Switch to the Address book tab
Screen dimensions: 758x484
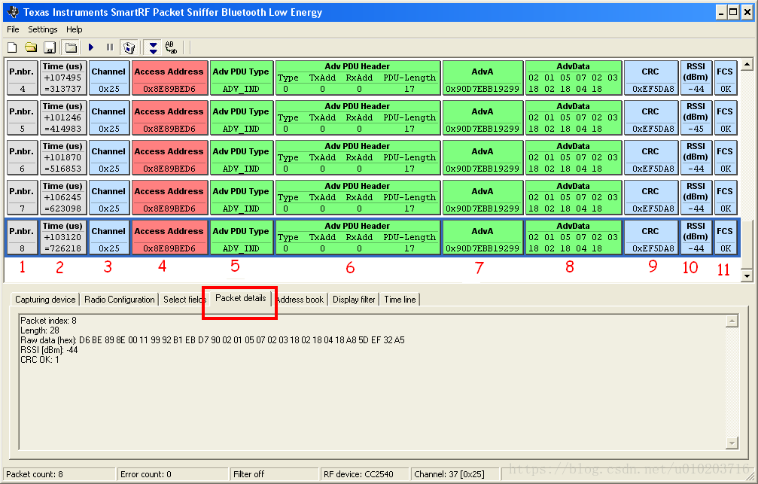(300, 300)
